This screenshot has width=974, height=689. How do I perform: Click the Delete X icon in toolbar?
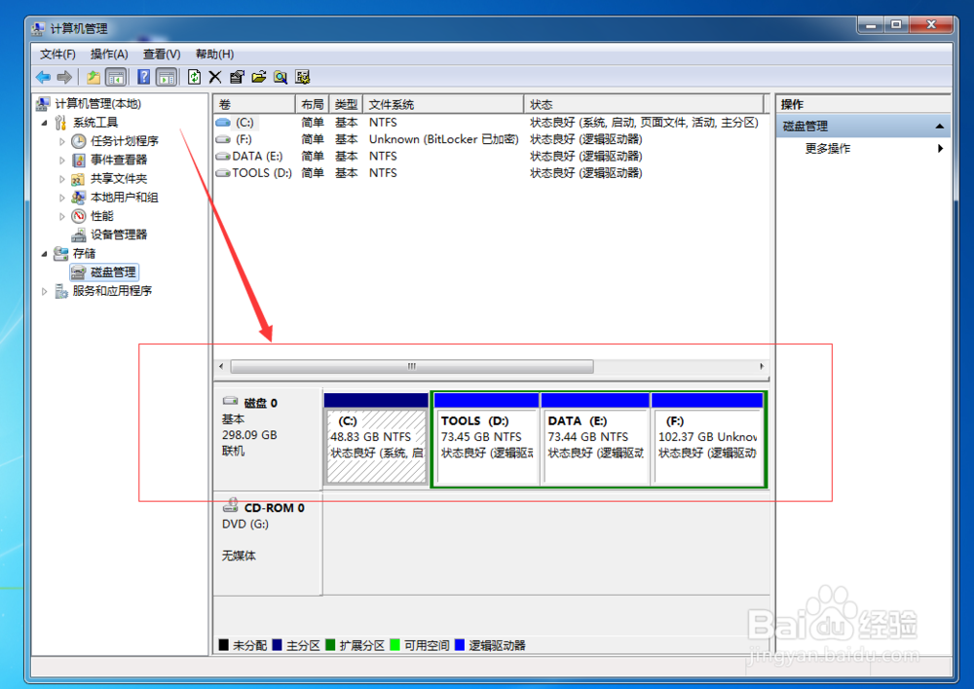point(215,77)
